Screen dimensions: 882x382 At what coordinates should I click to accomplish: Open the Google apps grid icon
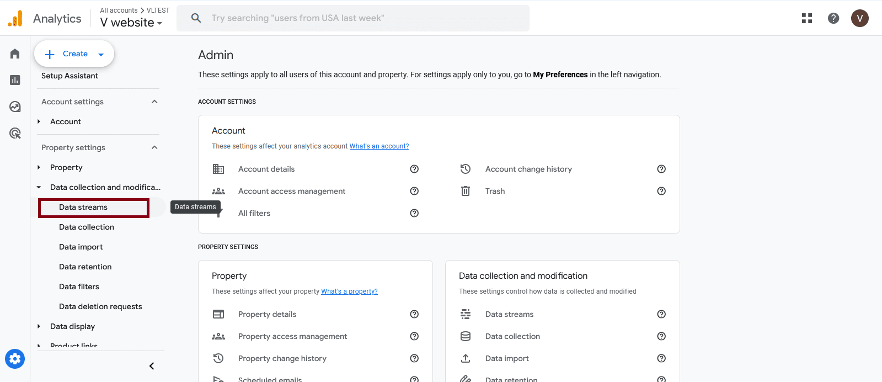(807, 18)
